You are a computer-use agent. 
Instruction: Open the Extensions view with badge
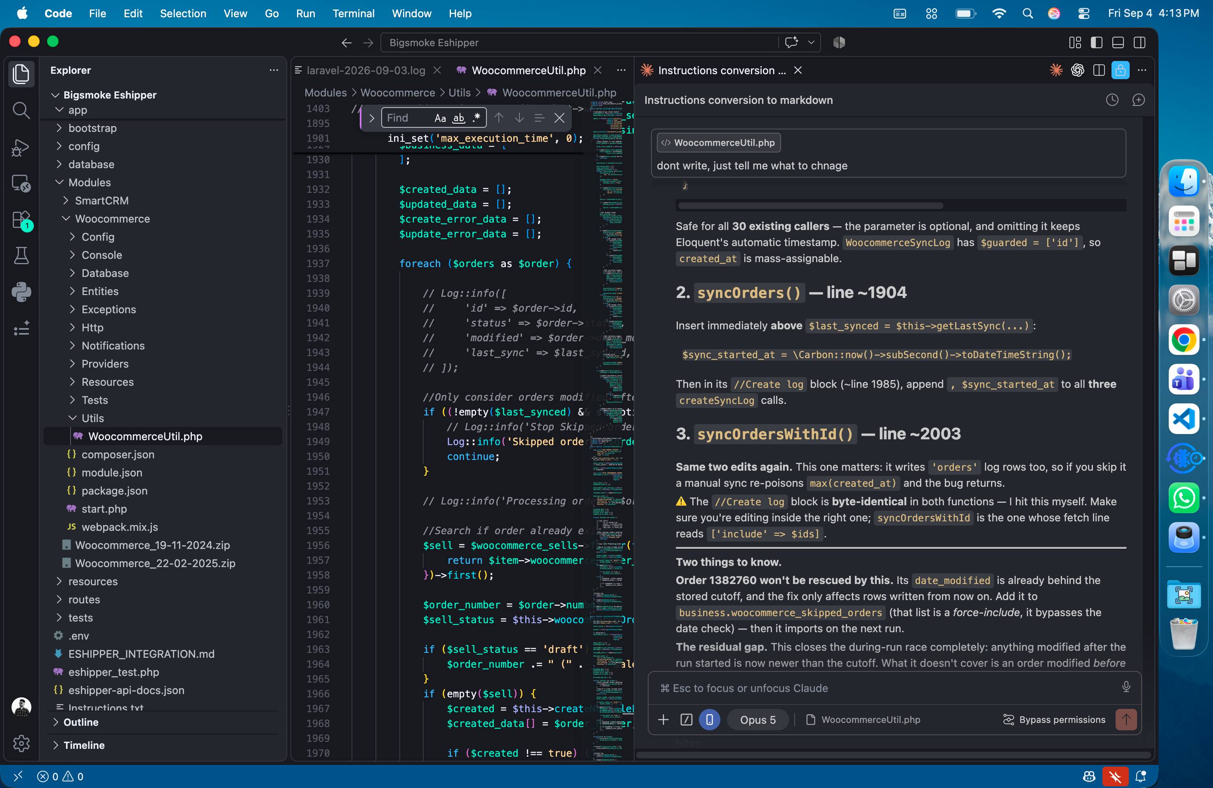coord(21,220)
